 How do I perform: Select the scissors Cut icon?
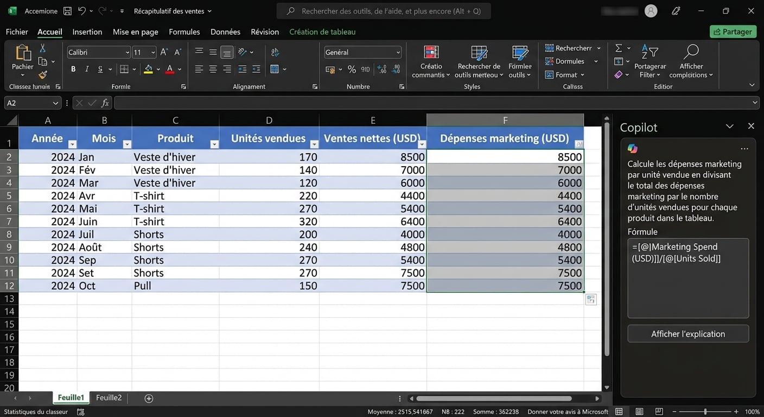click(x=43, y=49)
